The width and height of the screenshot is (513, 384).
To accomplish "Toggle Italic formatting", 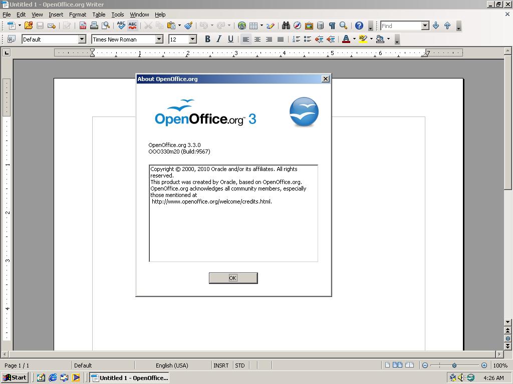I will [x=219, y=39].
